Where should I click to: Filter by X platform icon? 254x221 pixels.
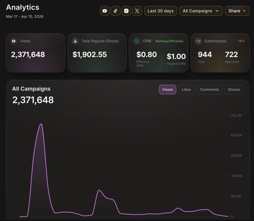(137, 11)
